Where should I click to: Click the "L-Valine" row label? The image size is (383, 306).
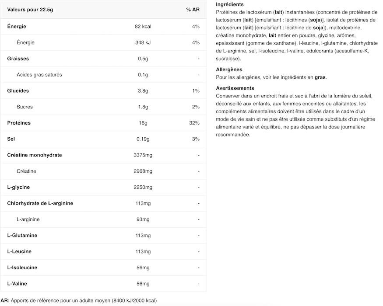(x=17, y=284)
